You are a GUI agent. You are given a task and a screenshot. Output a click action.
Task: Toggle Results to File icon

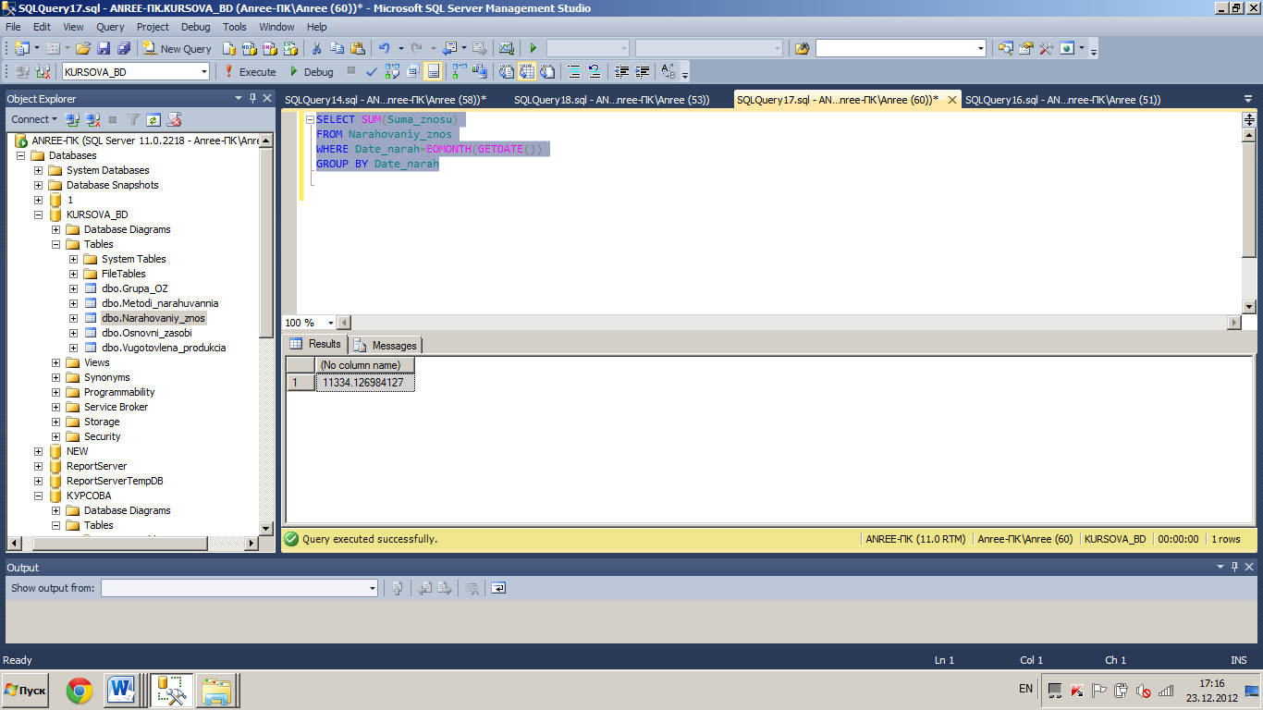(x=547, y=71)
